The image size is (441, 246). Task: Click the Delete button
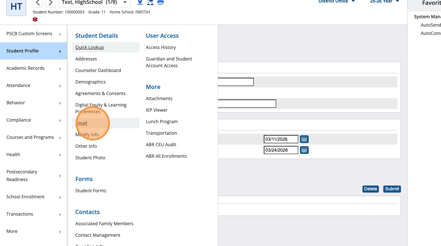(370, 189)
